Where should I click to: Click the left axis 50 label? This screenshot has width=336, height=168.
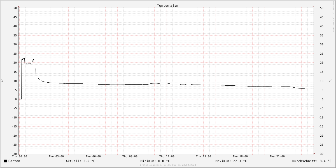pos(15,8)
